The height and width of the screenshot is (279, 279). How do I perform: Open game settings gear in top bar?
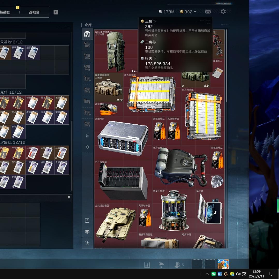point(223,12)
